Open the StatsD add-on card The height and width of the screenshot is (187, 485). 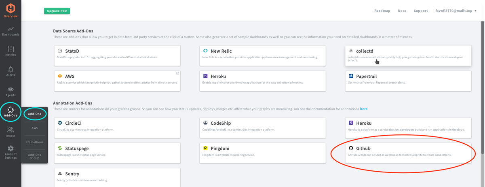(117, 55)
